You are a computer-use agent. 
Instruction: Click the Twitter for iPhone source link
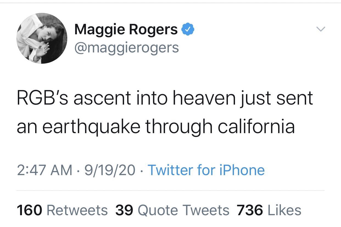[206, 170]
